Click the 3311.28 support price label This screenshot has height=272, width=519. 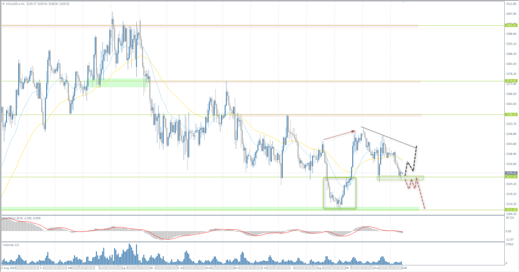click(x=510, y=210)
